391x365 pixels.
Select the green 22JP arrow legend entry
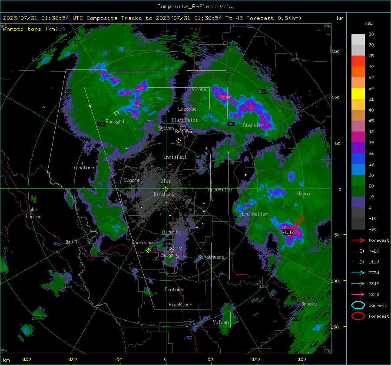click(x=358, y=283)
